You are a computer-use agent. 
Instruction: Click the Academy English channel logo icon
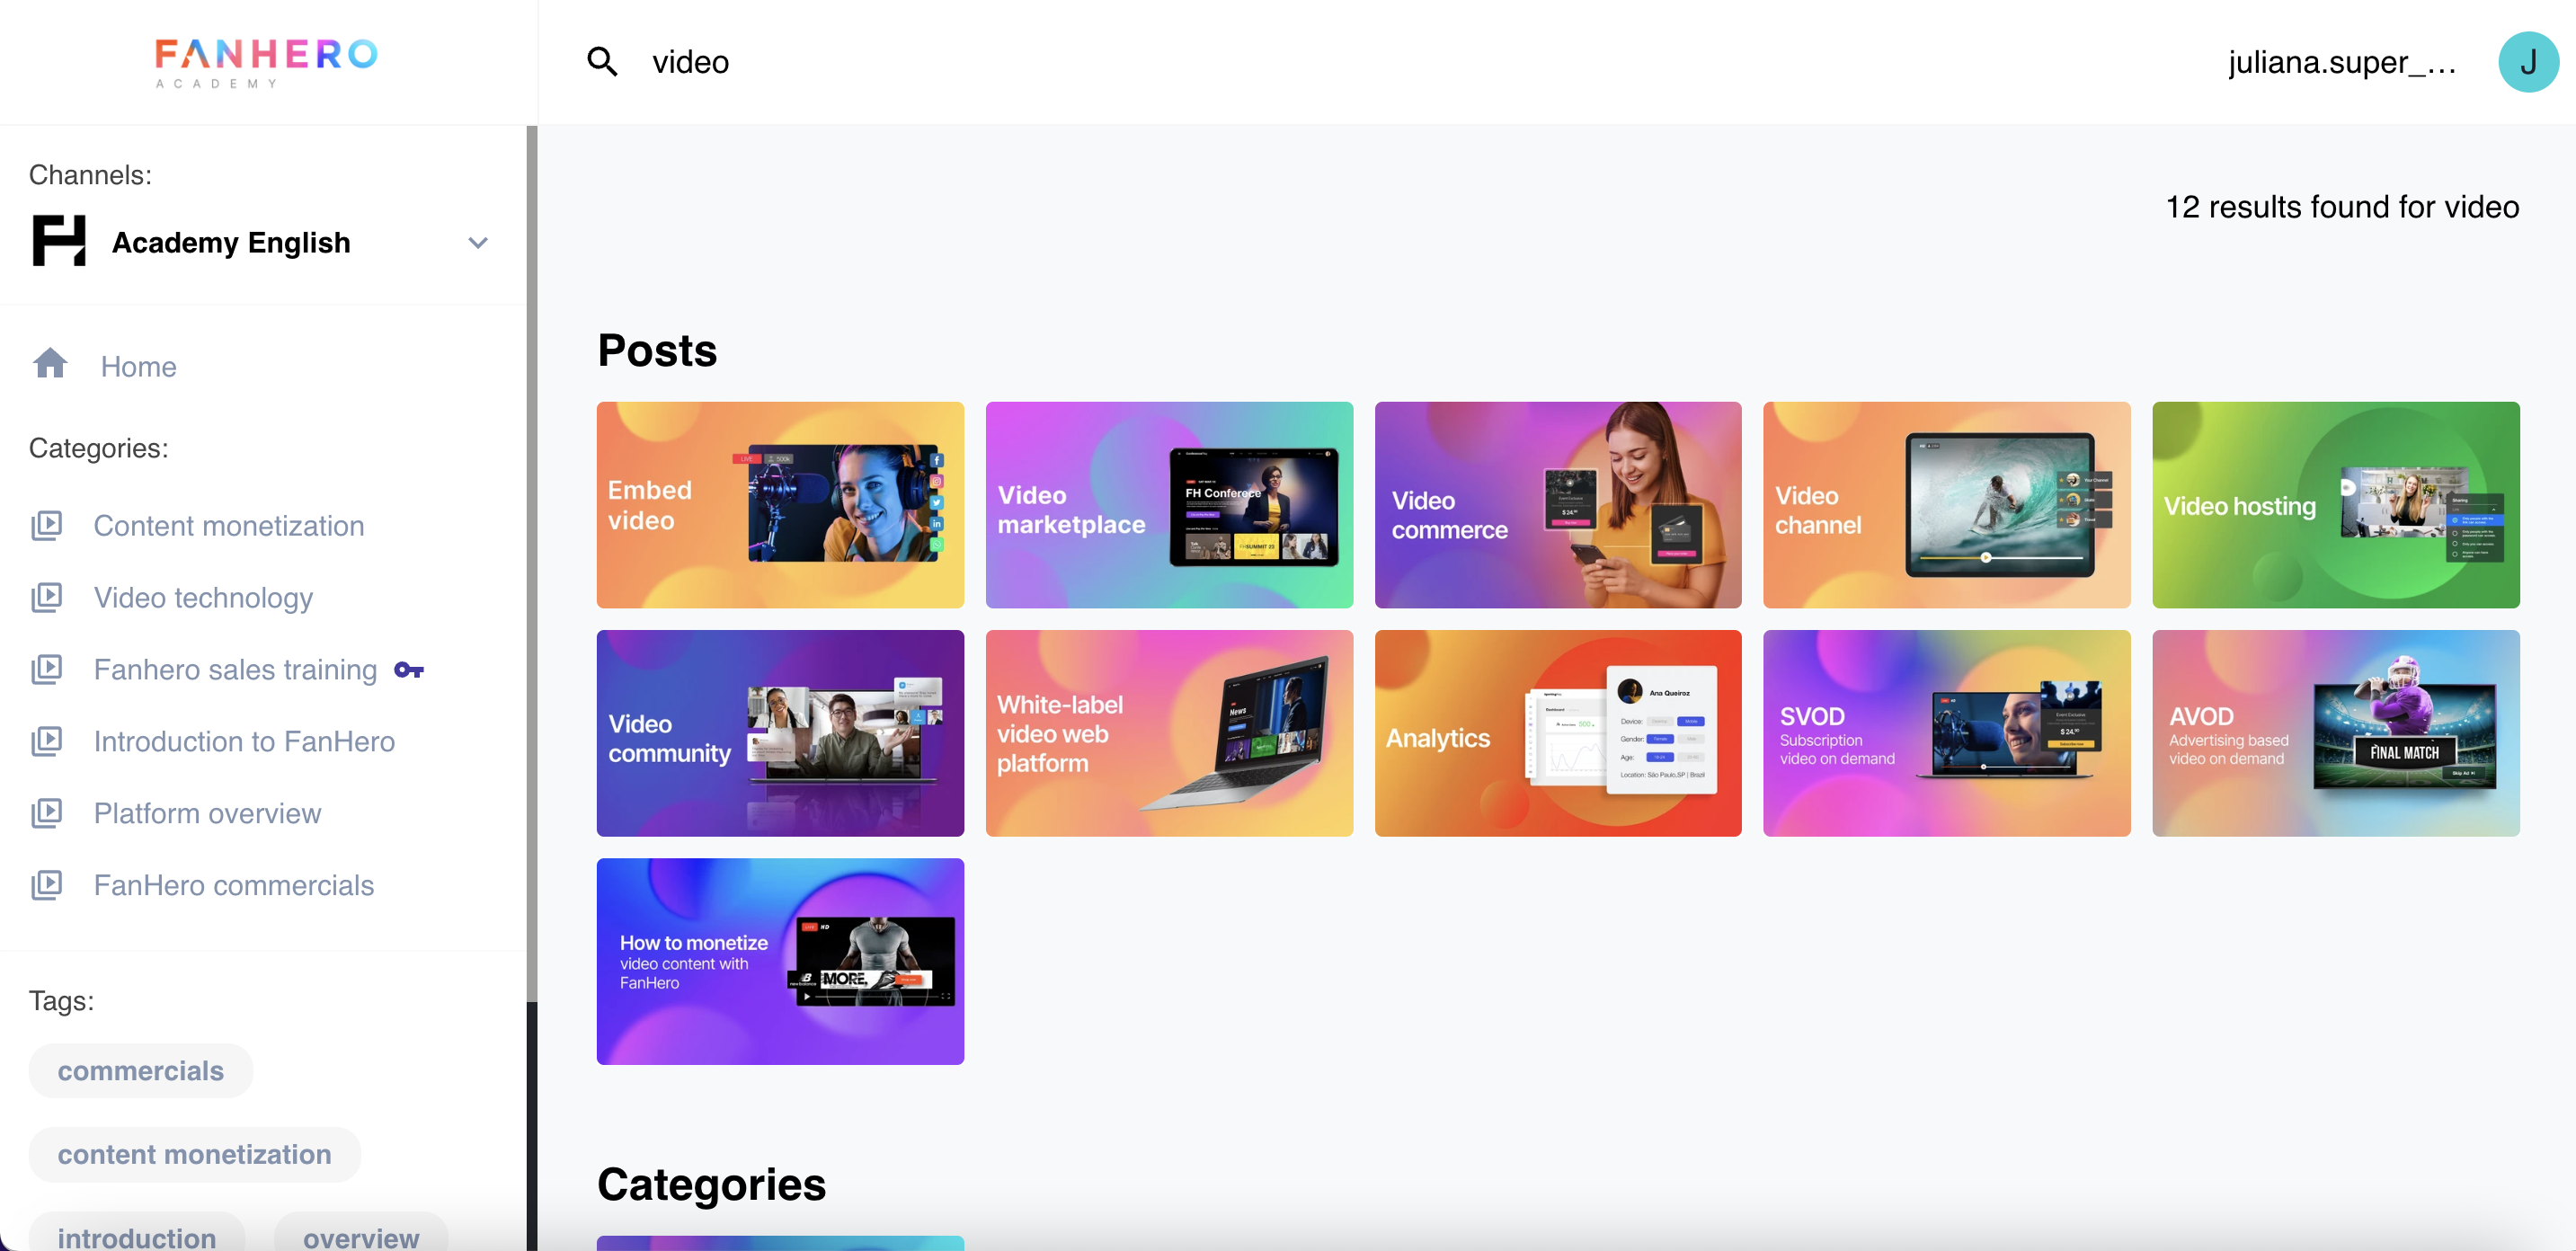[59, 241]
